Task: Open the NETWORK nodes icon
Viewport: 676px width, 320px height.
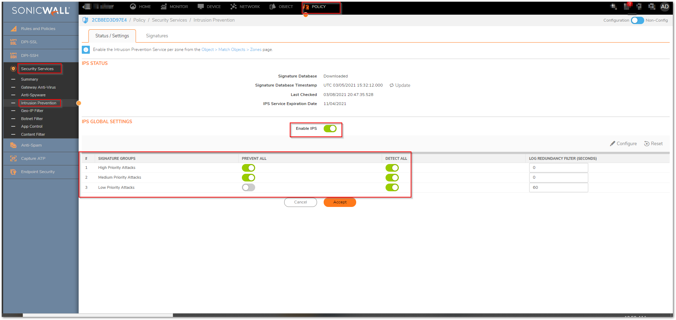Action: pyautogui.click(x=233, y=7)
